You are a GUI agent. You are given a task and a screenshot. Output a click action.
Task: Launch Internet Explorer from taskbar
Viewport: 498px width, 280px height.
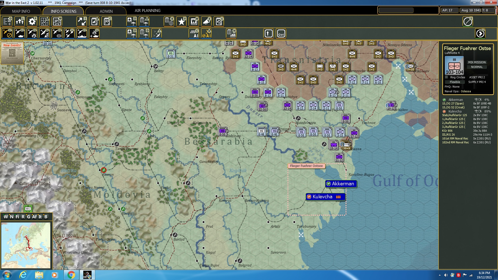[23, 275]
